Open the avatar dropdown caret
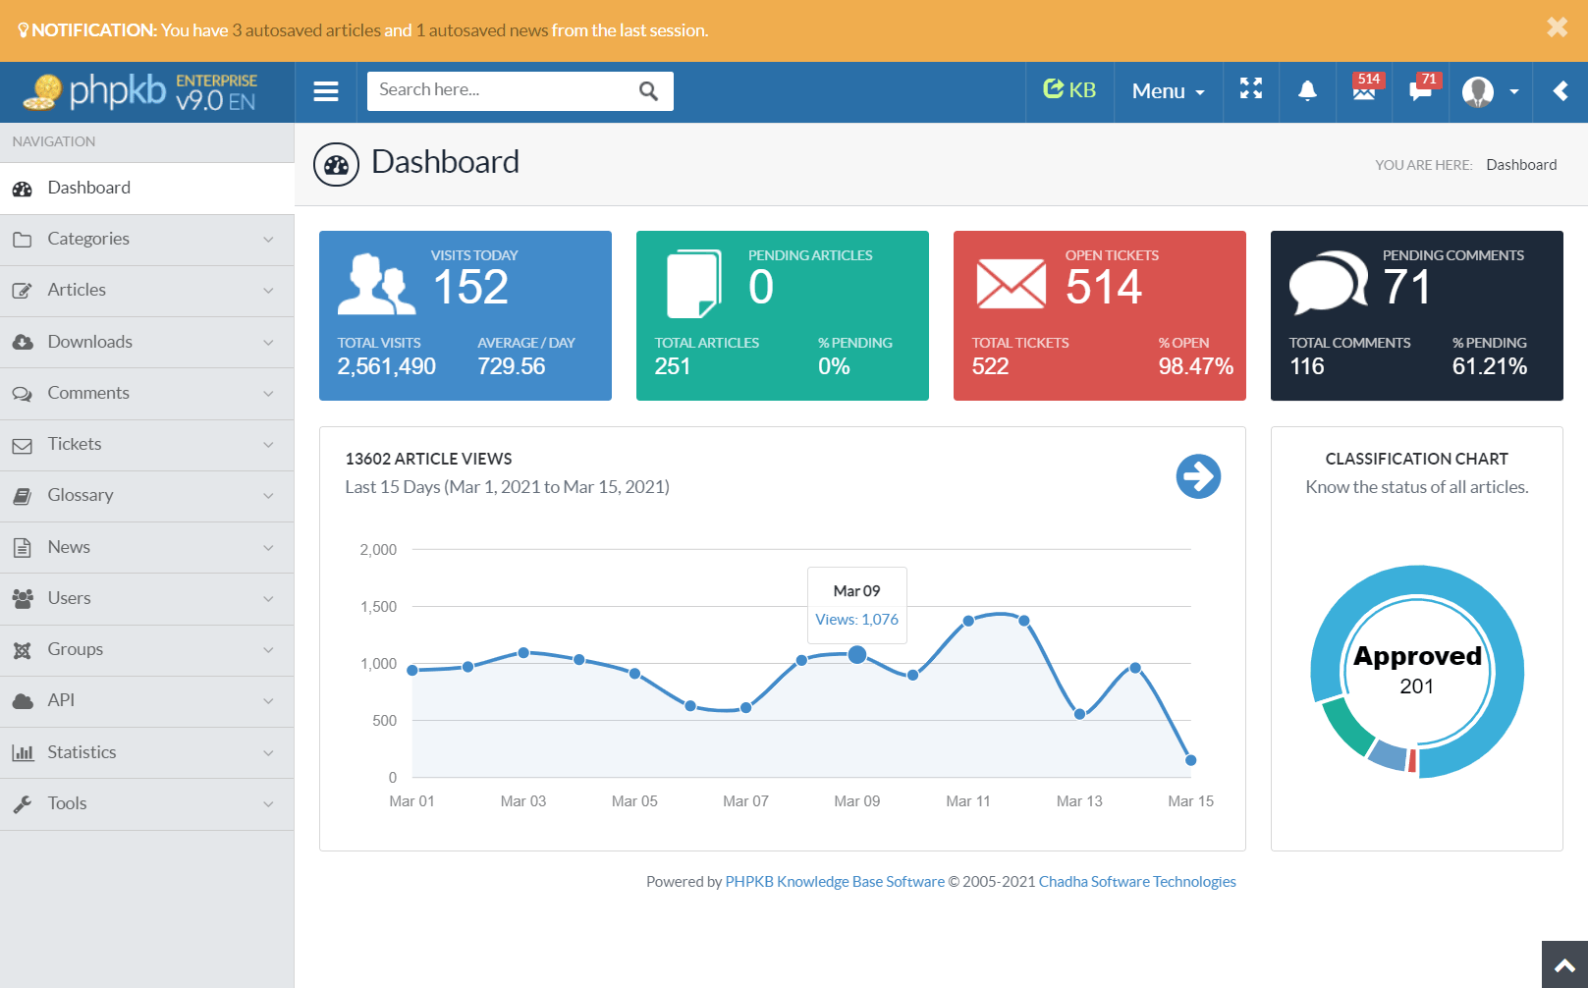The height and width of the screenshot is (988, 1588). pyautogui.click(x=1512, y=92)
